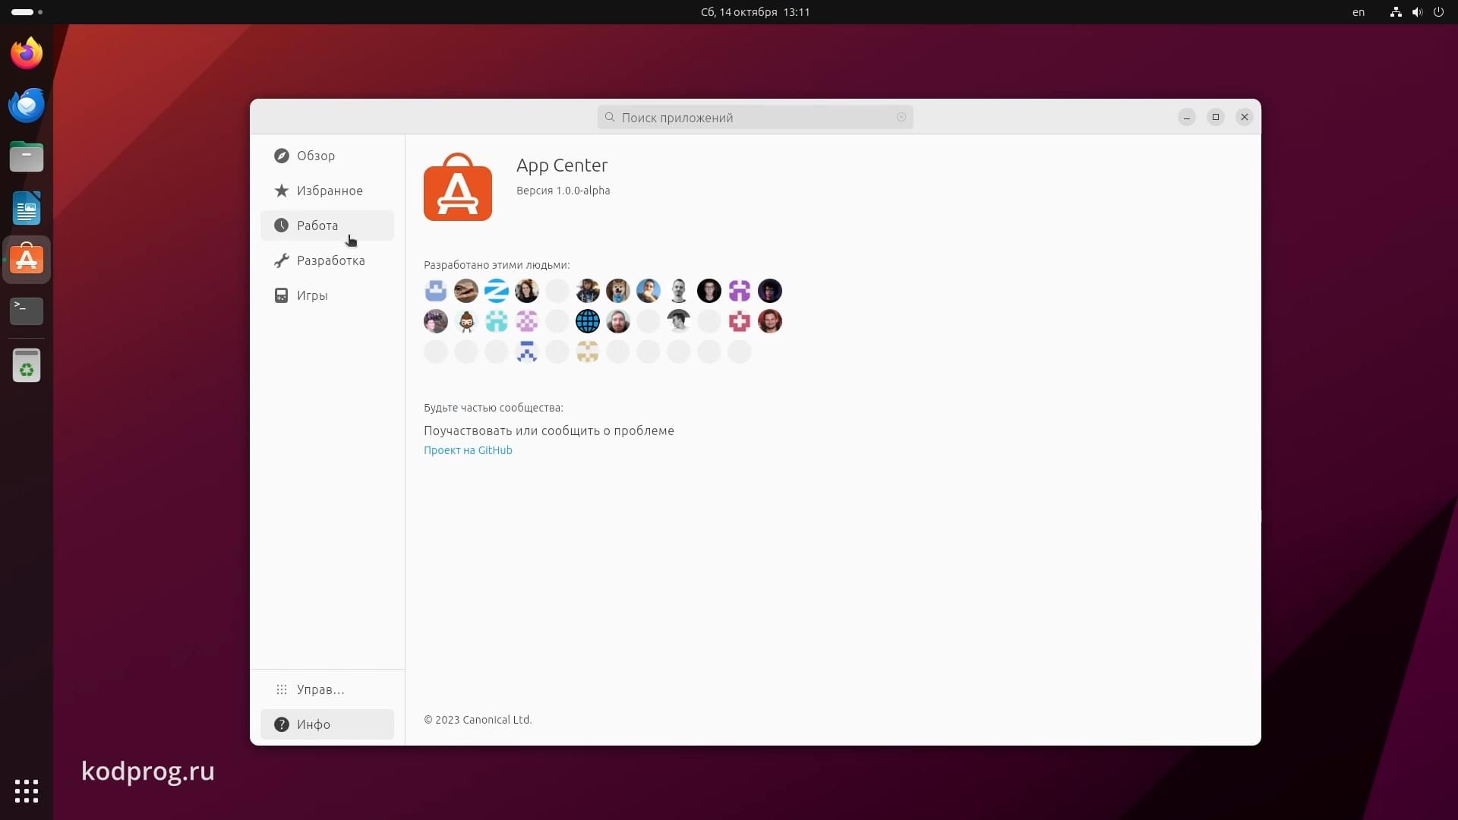Launch Firefox from the dock

point(27,53)
